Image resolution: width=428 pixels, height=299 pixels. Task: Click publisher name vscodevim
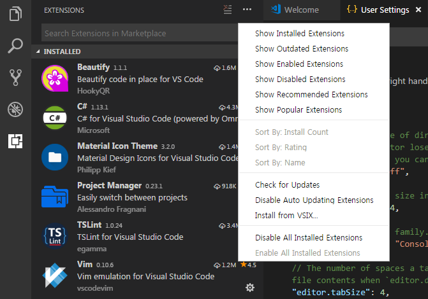(95, 288)
